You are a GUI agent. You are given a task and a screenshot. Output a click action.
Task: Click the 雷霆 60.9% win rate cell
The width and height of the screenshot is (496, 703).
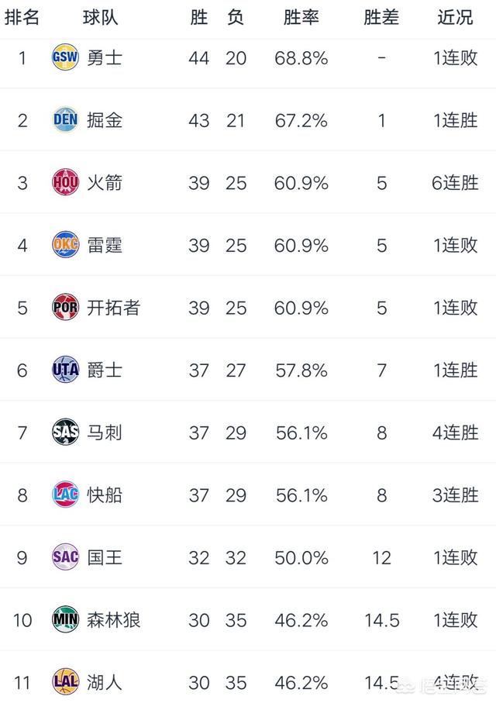301,246
